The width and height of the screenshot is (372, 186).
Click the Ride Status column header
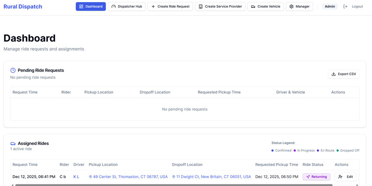tap(313, 165)
